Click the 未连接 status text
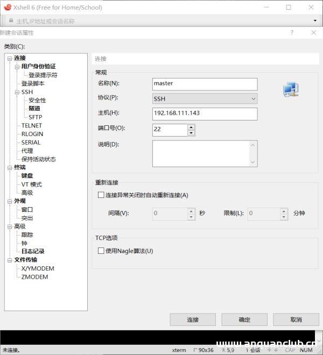323x355 pixels. pos(11,350)
